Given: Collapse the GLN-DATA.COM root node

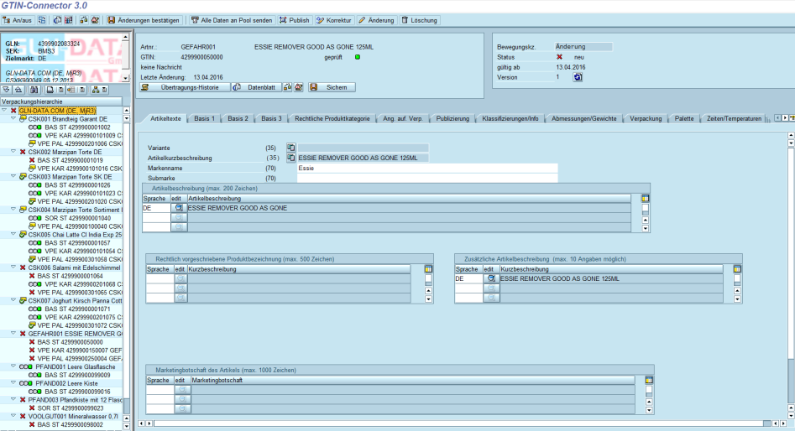Looking at the screenshot, I should click(4, 110).
